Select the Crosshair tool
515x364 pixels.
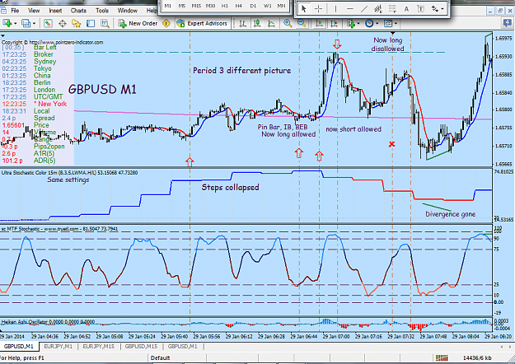click(x=318, y=9)
